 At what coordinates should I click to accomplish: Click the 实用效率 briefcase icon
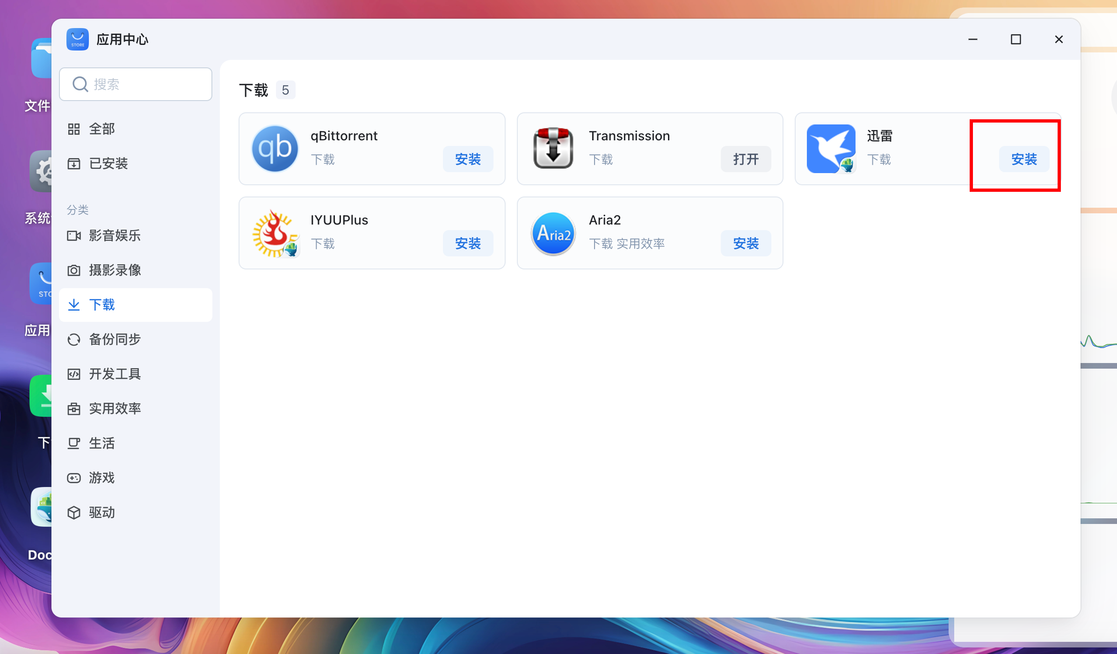[74, 409]
